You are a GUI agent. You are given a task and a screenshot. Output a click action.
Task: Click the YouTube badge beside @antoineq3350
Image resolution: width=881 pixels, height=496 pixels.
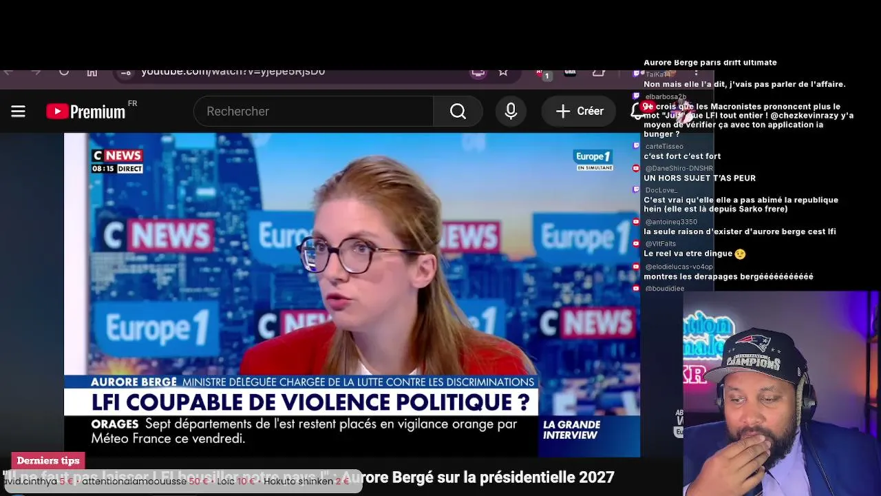point(636,222)
